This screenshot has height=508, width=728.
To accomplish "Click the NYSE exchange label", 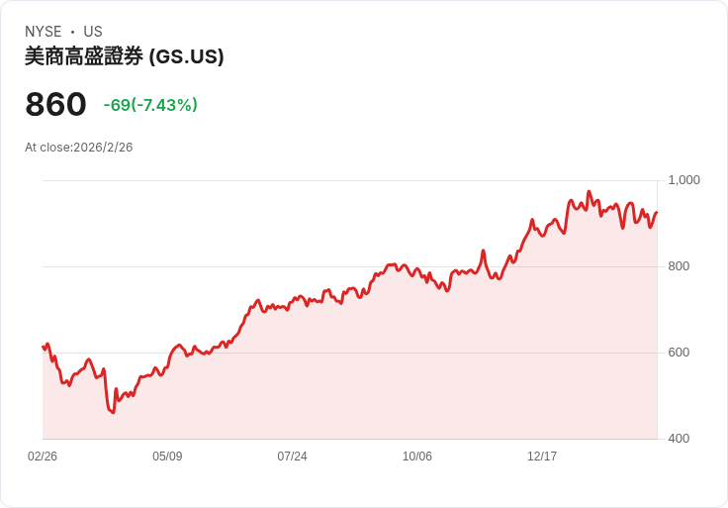I will click(x=43, y=32).
